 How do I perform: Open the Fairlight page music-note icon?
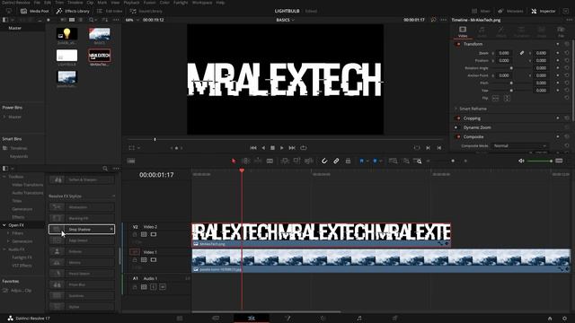tap(359, 319)
